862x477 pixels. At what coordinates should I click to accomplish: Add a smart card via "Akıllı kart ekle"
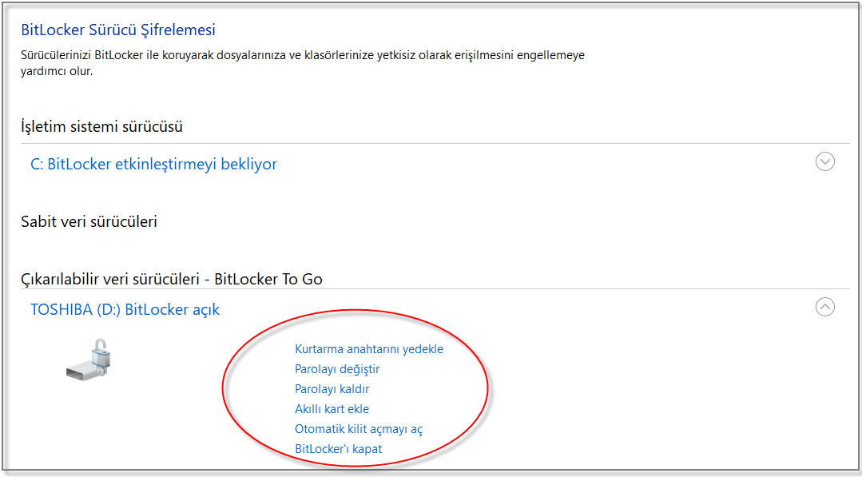click(332, 409)
